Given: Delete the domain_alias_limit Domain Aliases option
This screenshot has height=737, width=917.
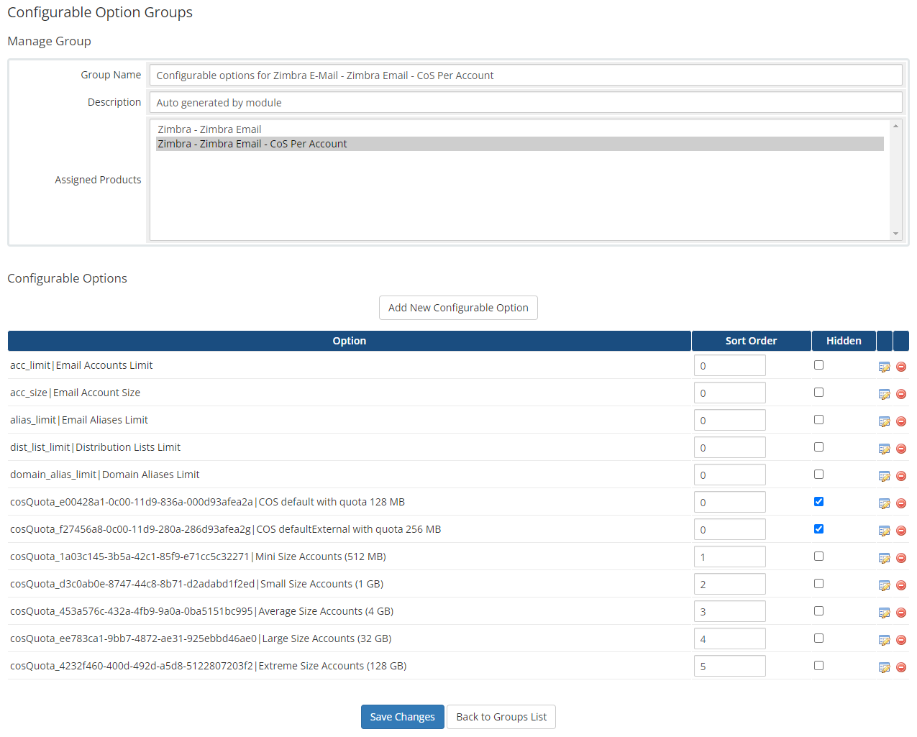Looking at the screenshot, I should 901,475.
